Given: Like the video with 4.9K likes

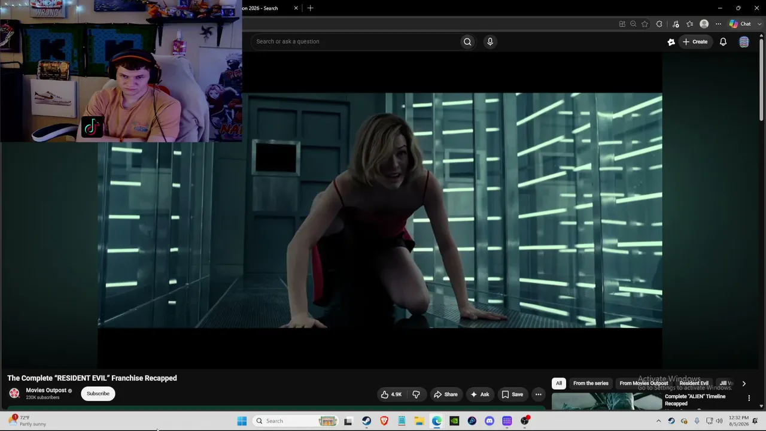Looking at the screenshot, I should (x=391, y=394).
